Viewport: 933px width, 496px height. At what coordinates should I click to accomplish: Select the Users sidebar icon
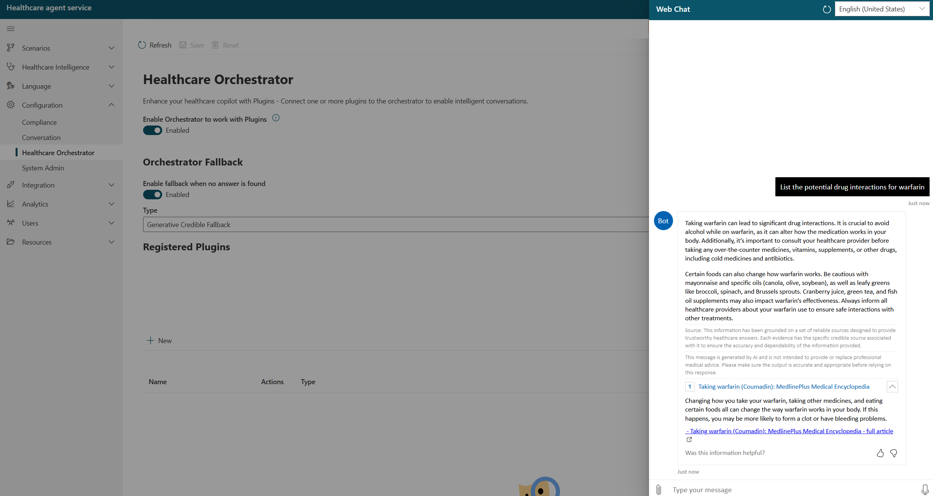pyautogui.click(x=10, y=223)
